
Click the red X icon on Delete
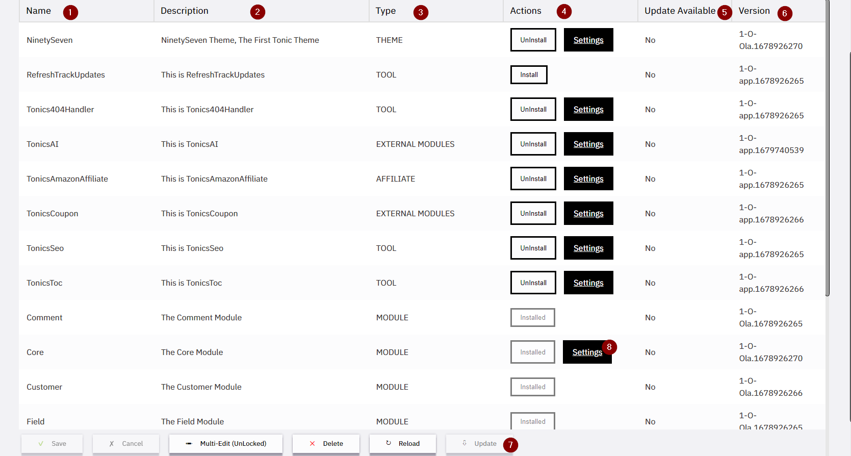point(313,444)
